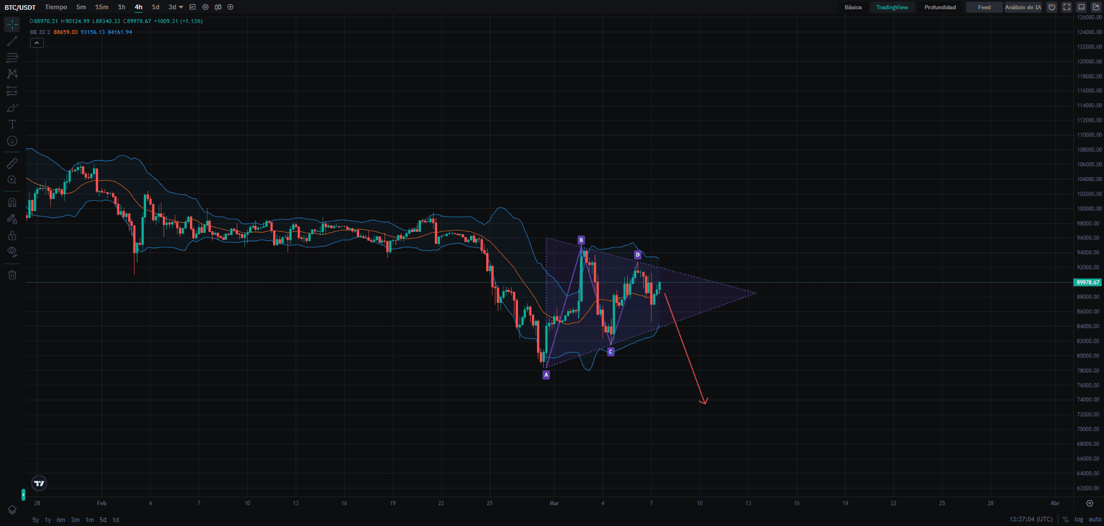Viewport: 1104px width, 526px height.
Task: Select the brush drawing tool
Action: pos(12,108)
